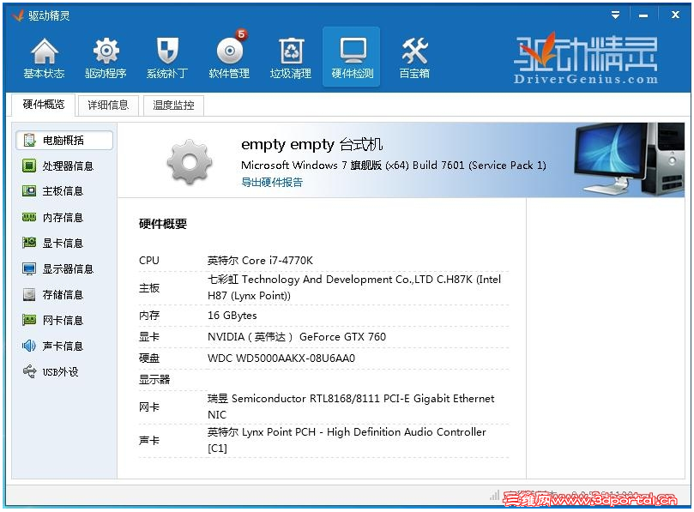
Task: Open 软件管理 with the notification badge
Action: pyautogui.click(x=228, y=57)
